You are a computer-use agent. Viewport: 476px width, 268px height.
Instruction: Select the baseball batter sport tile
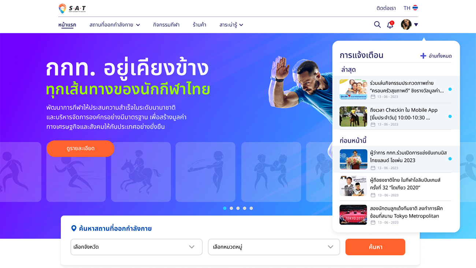point(205,172)
